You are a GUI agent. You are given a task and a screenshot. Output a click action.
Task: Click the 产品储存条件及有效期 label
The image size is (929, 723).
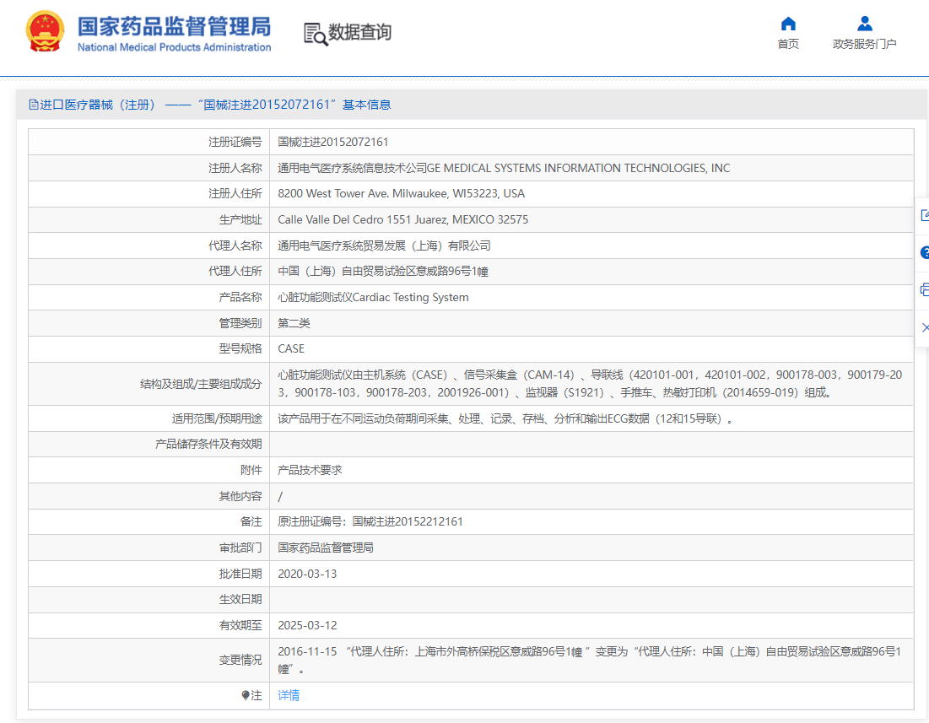[208, 444]
